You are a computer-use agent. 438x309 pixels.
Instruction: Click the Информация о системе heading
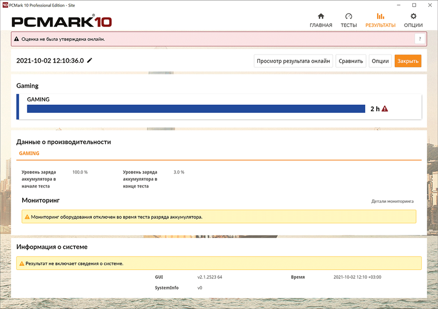tap(52, 247)
